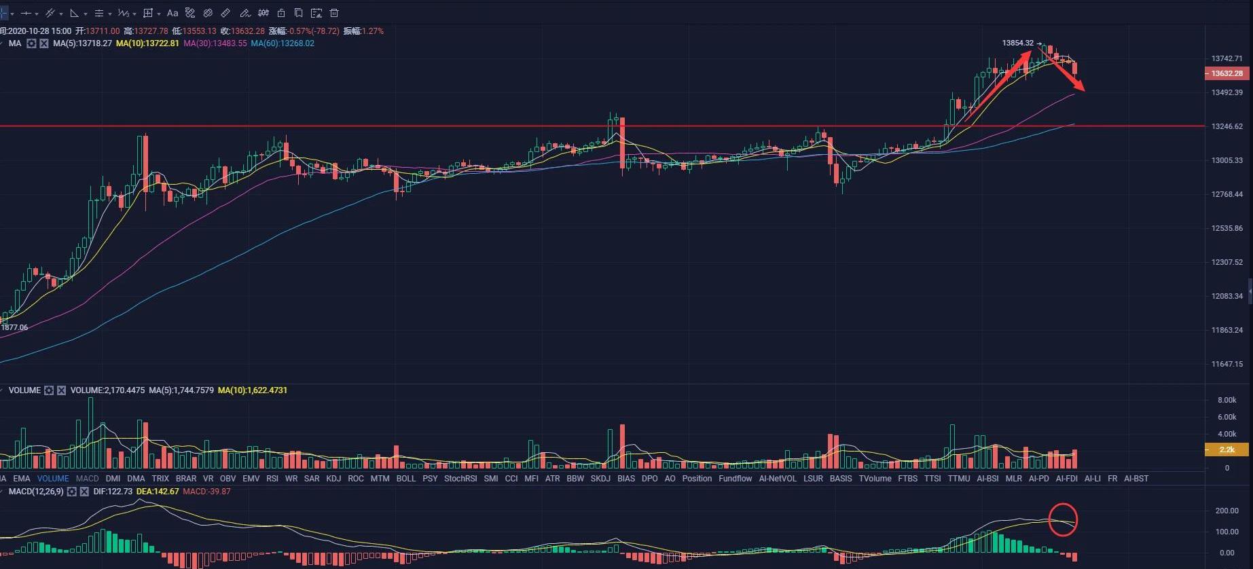The height and width of the screenshot is (569, 1253).
Task: Click the 13632.28 current price tag
Action: tap(1227, 73)
